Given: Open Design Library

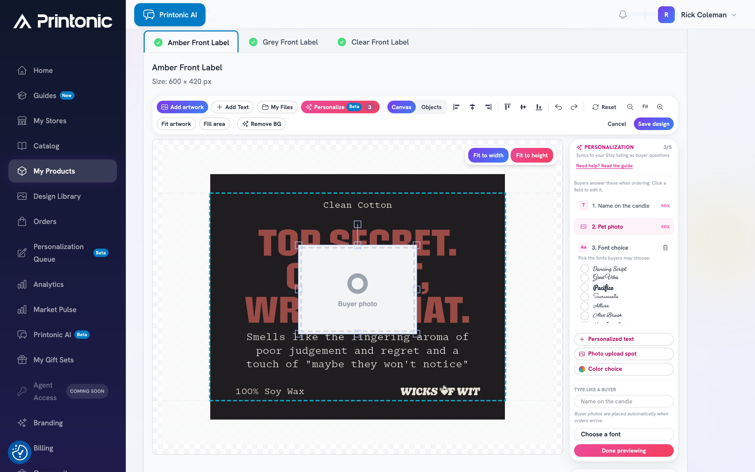Looking at the screenshot, I should pos(62,196).
